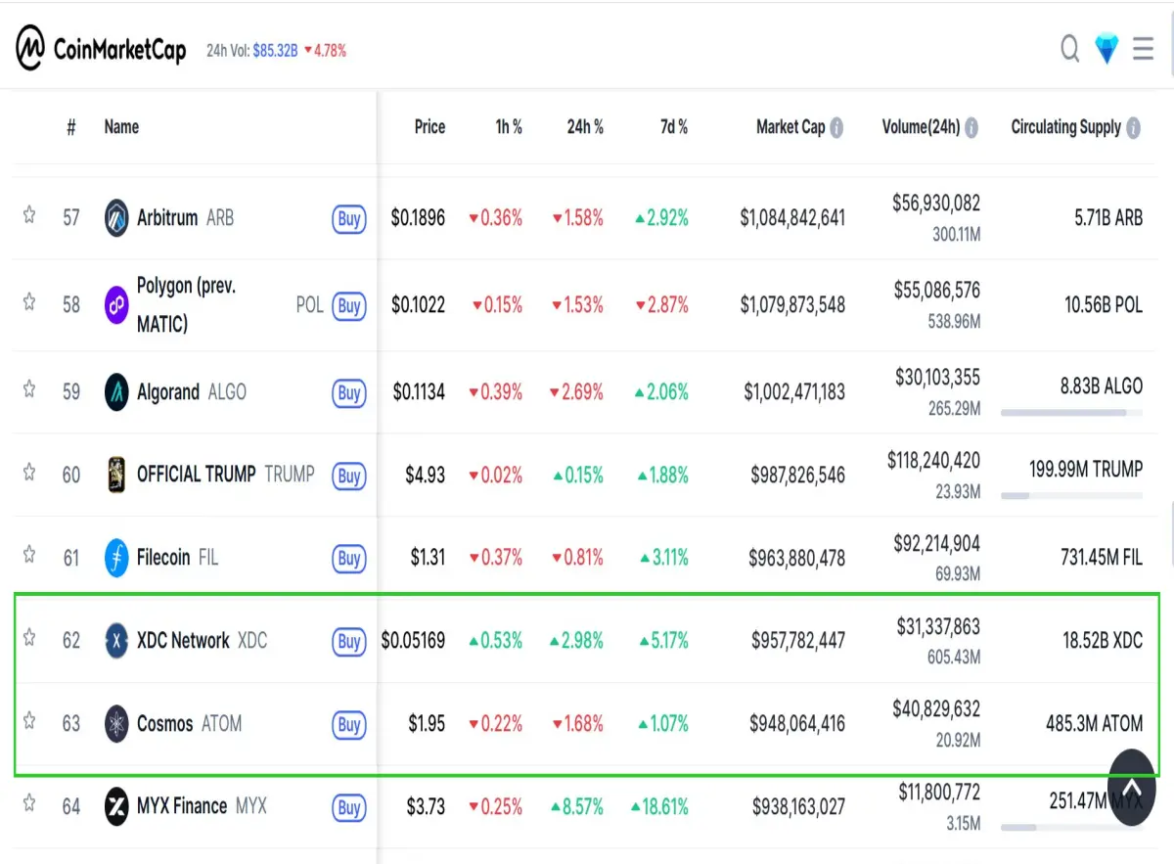Image resolution: width=1174 pixels, height=864 pixels.
Task: Click the 24h volume change 4.78%
Action: pyautogui.click(x=326, y=50)
